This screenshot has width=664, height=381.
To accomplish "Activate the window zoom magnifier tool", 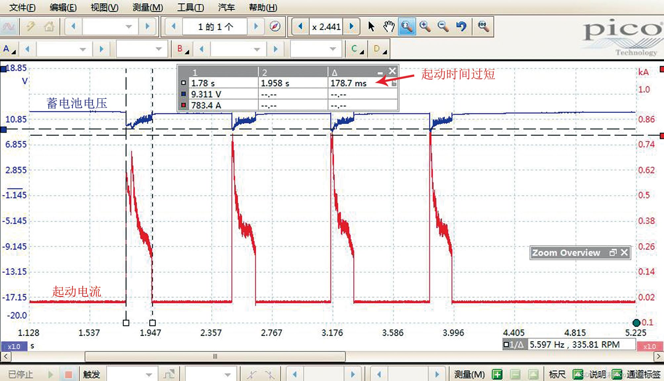I will (407, 26).
